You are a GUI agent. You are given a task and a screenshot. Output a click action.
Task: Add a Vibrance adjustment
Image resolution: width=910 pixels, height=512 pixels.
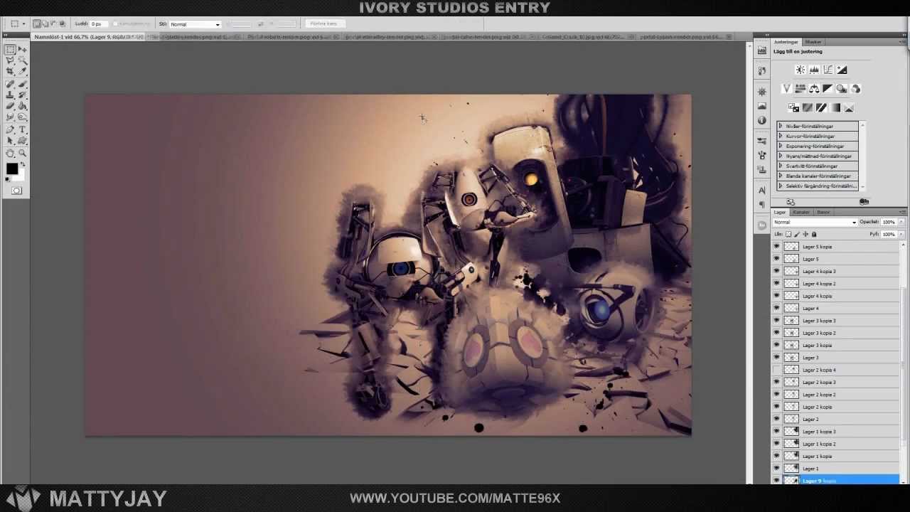tap(786, 89)
